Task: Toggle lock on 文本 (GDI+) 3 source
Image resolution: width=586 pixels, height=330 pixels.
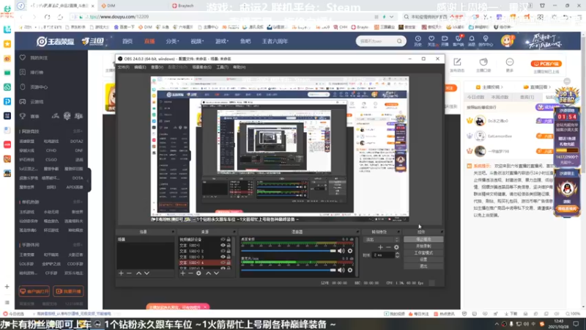Action: tap(229, 257)
